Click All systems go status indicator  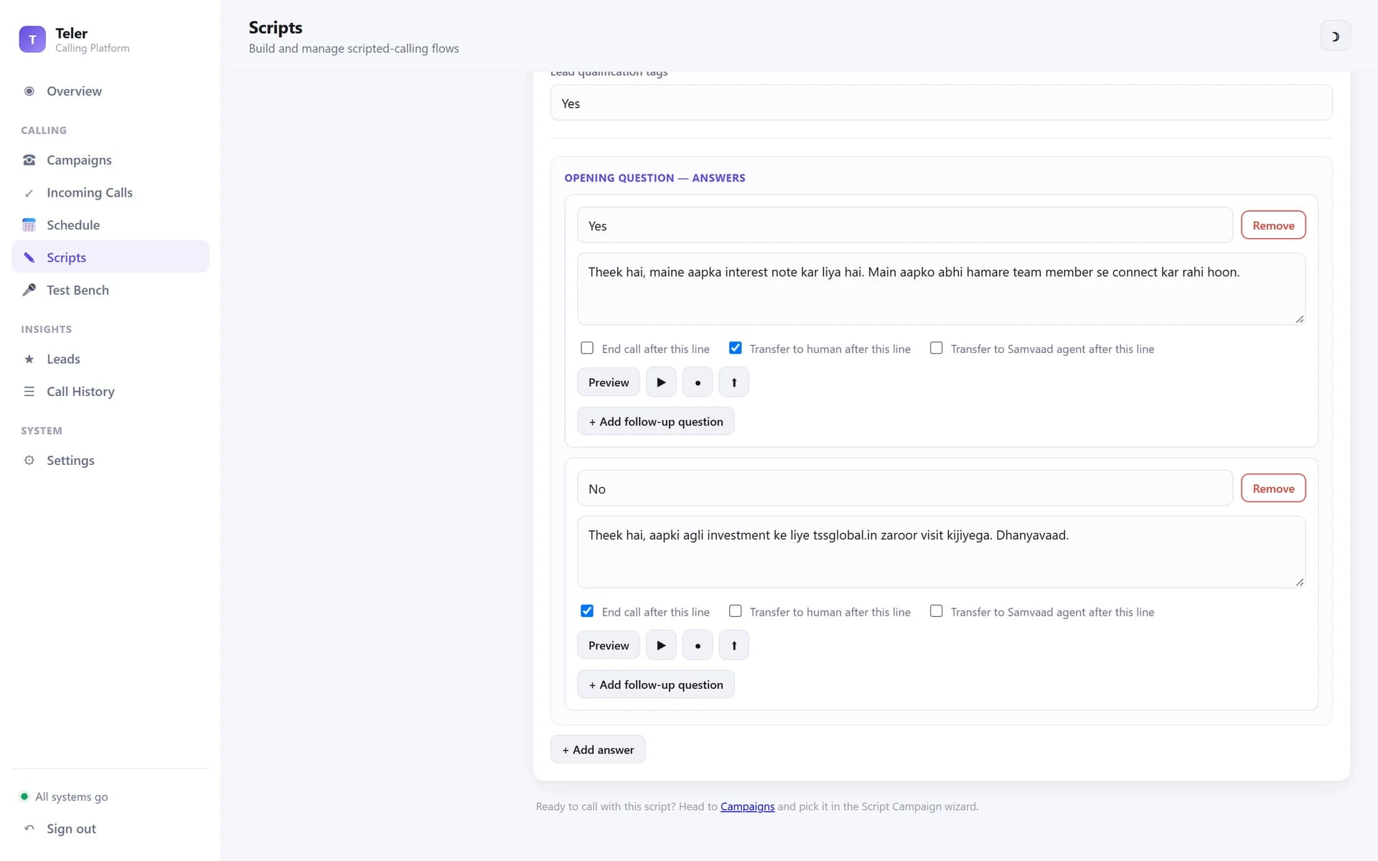(x=65, y=796)
